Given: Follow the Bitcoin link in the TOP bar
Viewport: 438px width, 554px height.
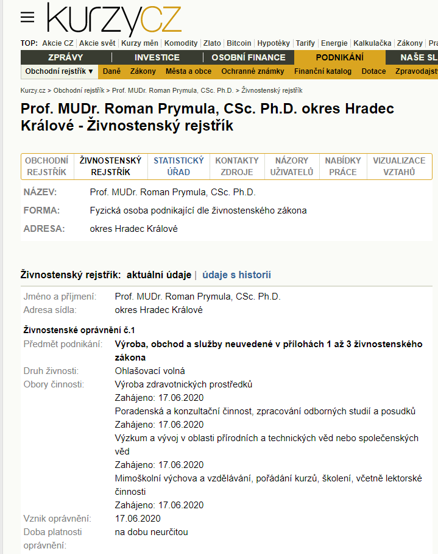Looking at the screenshot, I should 239,43.
